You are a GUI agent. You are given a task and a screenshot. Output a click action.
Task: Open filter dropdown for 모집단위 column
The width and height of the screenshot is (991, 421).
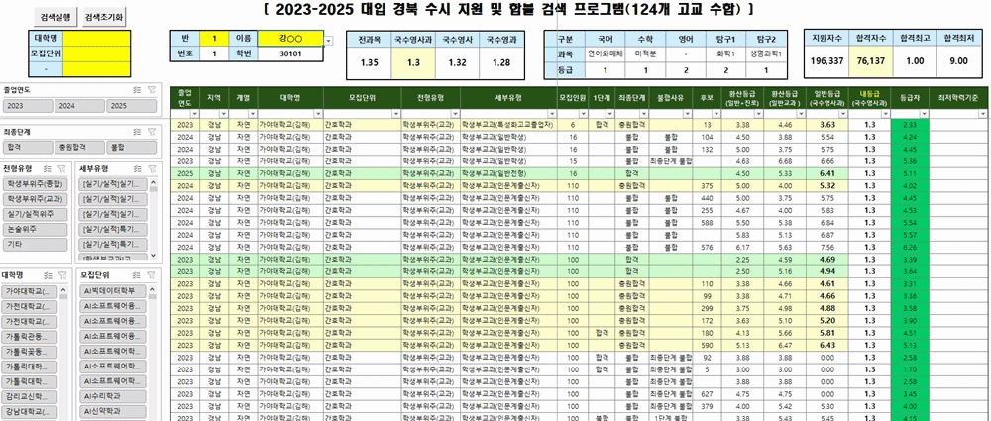pos(396,114)
